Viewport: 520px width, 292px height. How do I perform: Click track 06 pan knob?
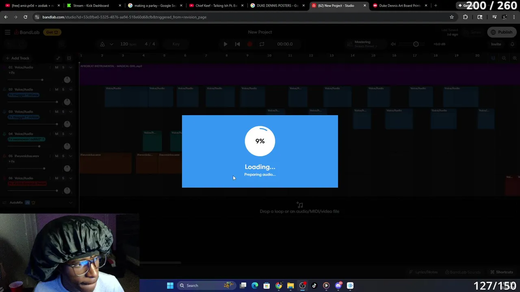click(67, 191)
